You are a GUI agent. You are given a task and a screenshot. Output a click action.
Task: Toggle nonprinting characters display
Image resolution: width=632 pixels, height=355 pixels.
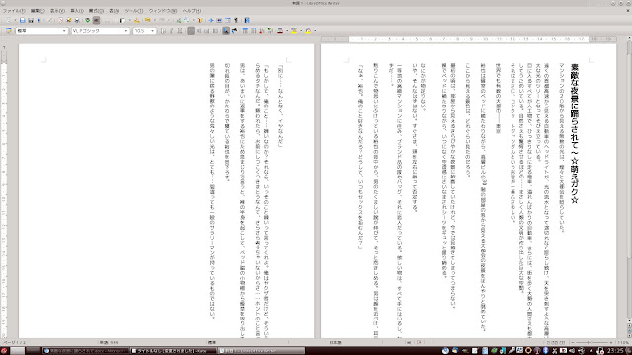pyautogui.click(x=236, y=20)
